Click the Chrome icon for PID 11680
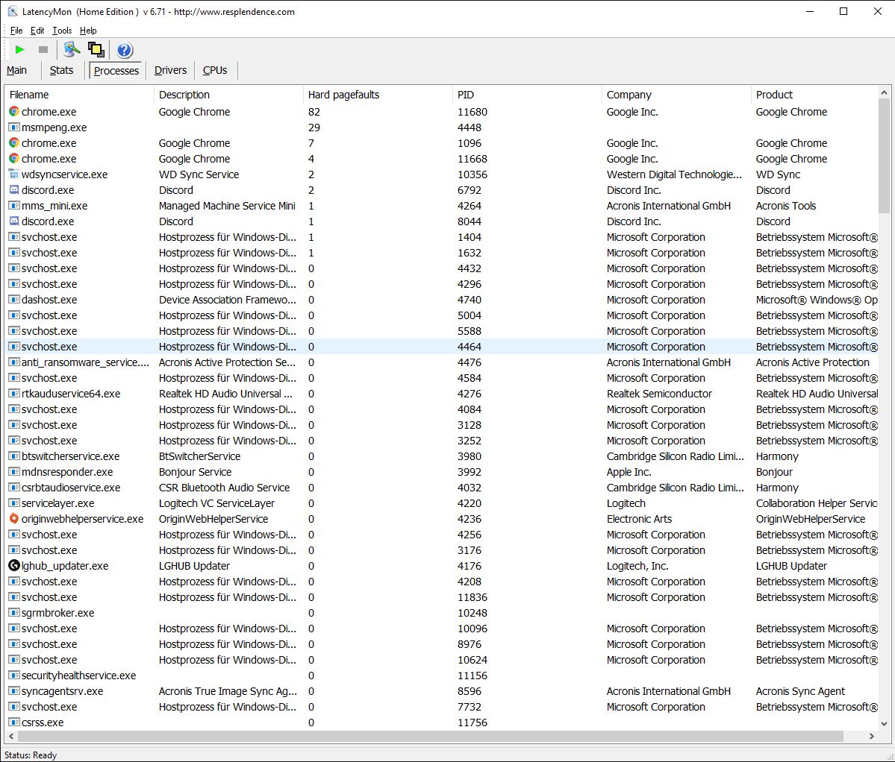 (14, 112)
